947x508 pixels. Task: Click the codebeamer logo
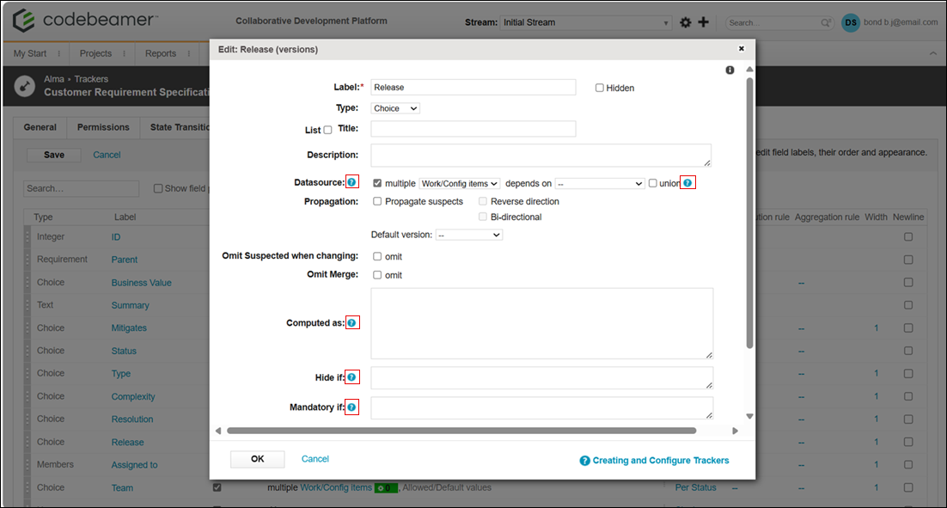coord(84,20)
